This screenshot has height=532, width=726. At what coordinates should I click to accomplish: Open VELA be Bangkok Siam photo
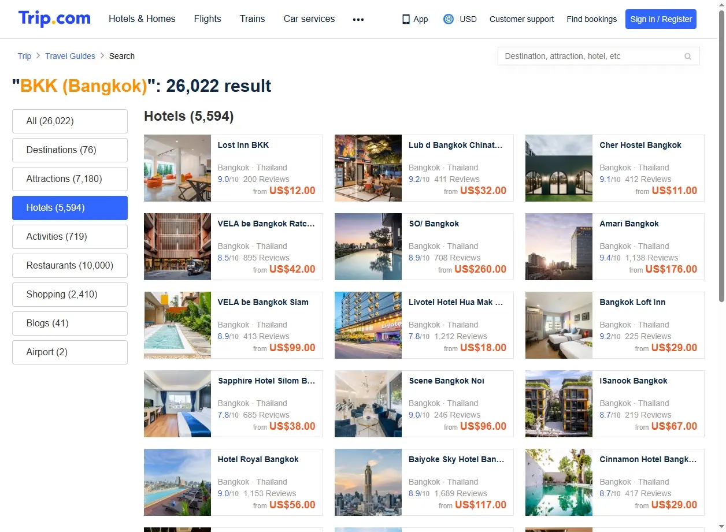pyautogui.click(x=177, y=325)
